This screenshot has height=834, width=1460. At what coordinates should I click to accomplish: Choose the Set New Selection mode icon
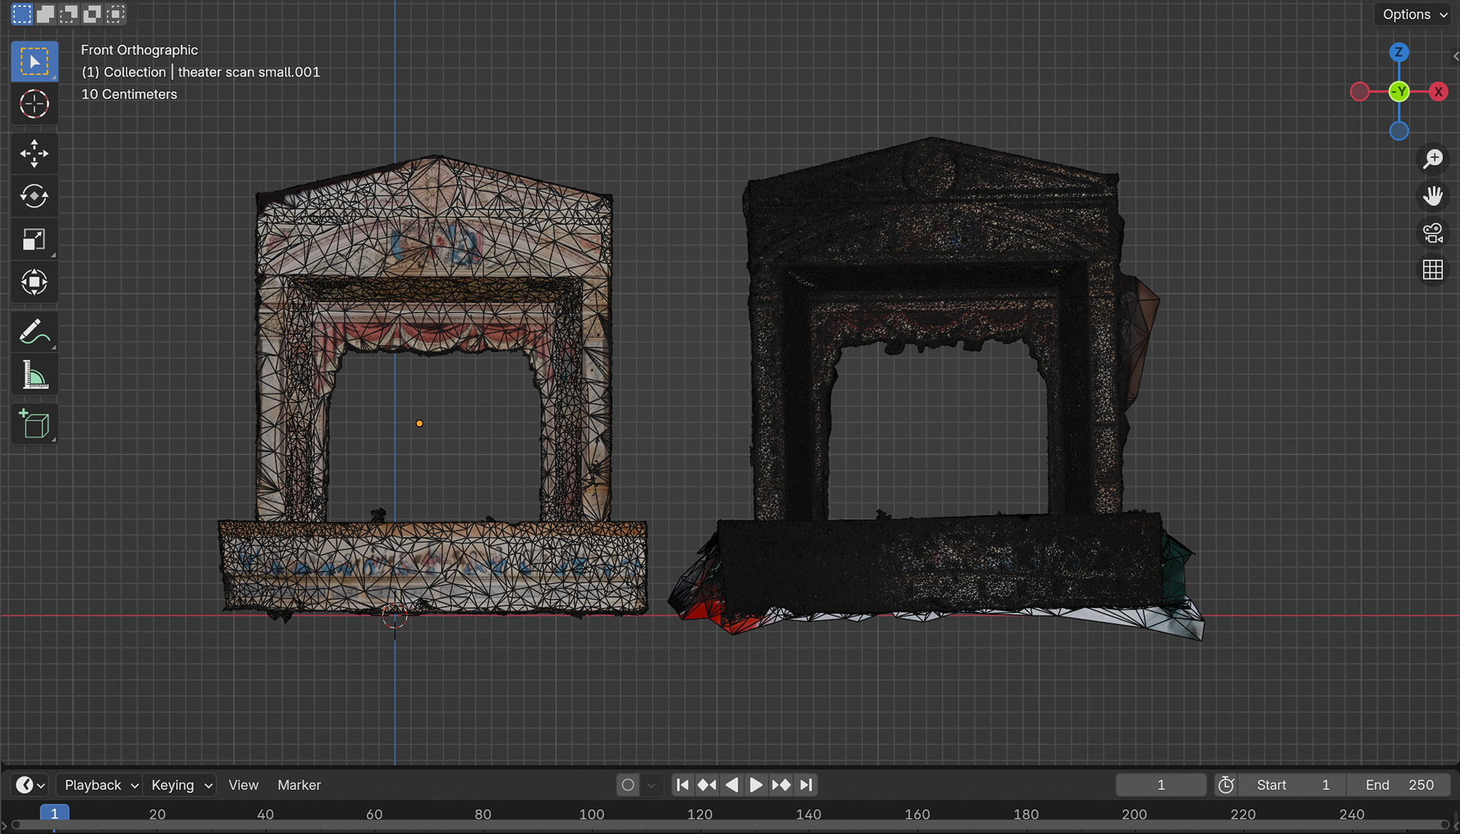tap(22, 14)
